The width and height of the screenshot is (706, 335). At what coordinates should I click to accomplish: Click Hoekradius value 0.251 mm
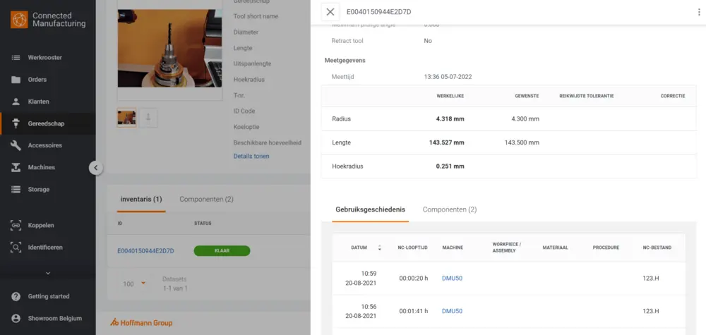point(450,166)
